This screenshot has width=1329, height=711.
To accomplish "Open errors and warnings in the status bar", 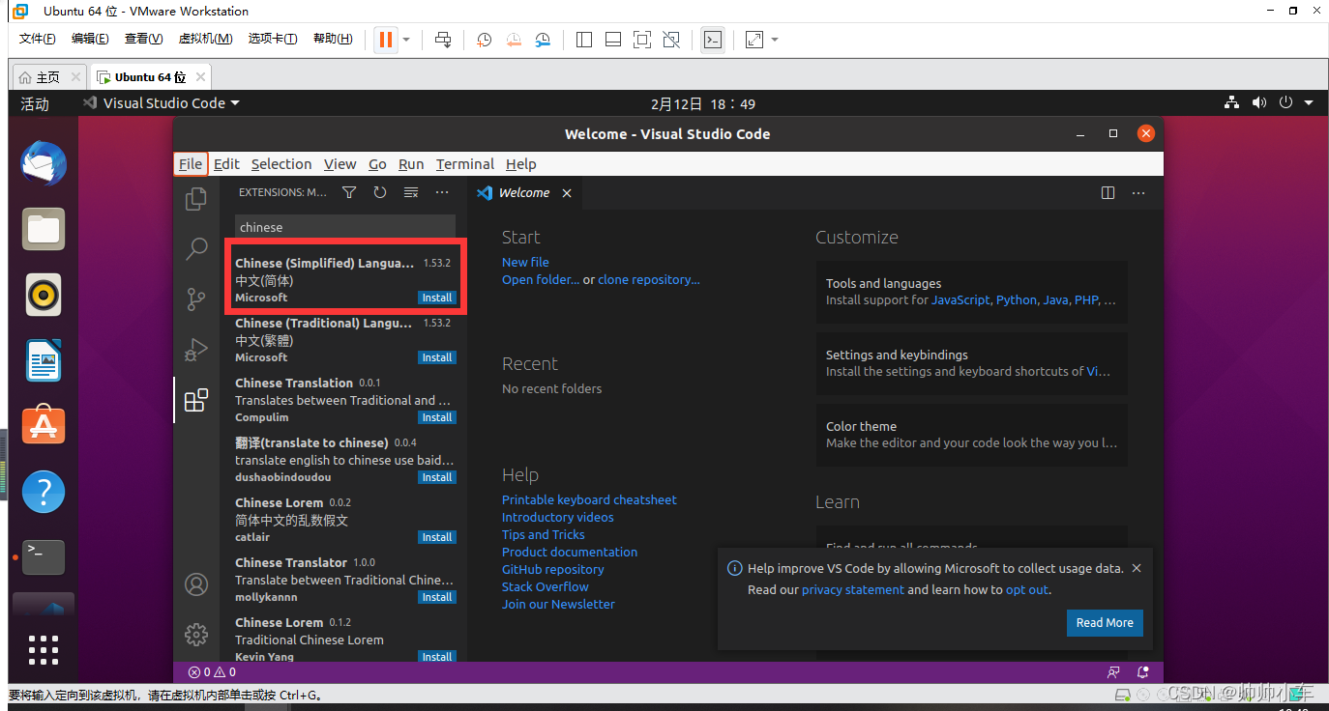I will point(212,672).
